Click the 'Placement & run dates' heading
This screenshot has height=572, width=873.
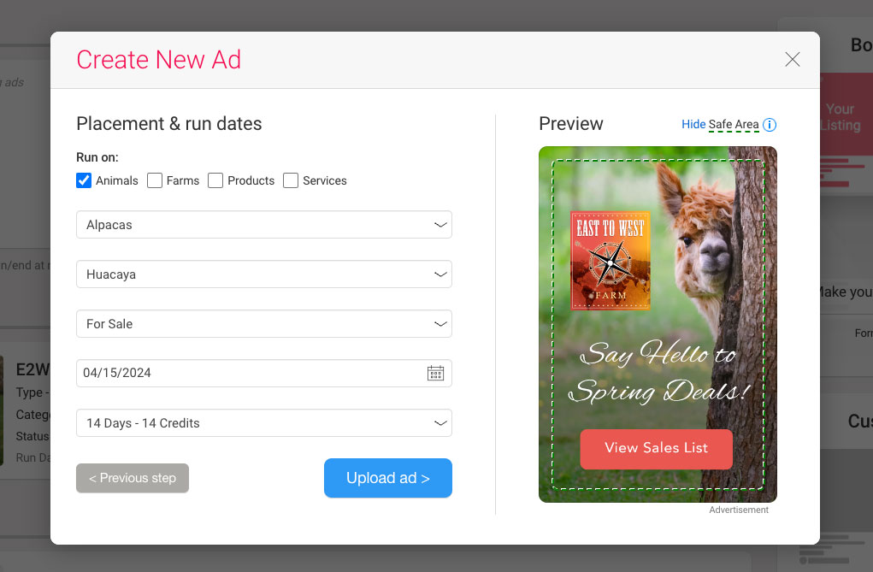[x=168, y=124]
